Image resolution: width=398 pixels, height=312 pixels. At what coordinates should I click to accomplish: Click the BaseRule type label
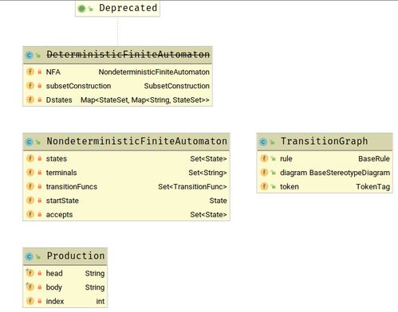click(x=374, y=158)
